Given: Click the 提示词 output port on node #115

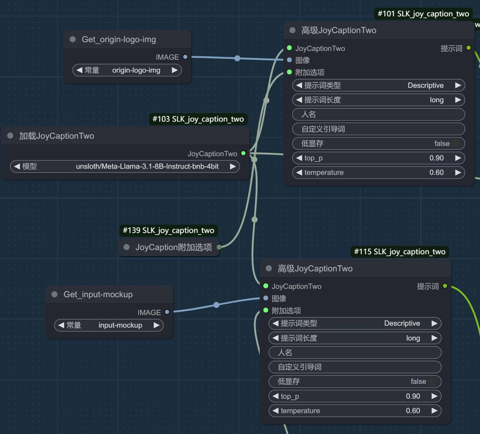Looking at the screenshot, I should (445, 286).
